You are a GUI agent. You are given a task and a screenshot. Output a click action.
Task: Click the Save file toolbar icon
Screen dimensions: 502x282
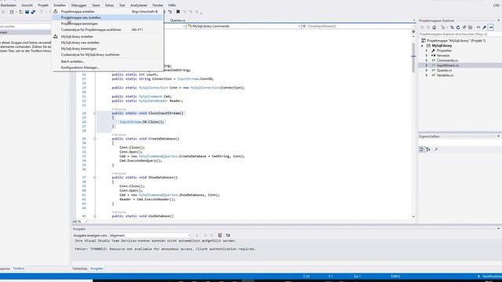[x=27, y=12]
